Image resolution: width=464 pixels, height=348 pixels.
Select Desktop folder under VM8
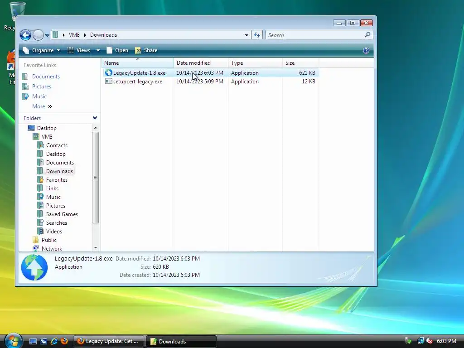pyautogui.click(x=56, y=154)
